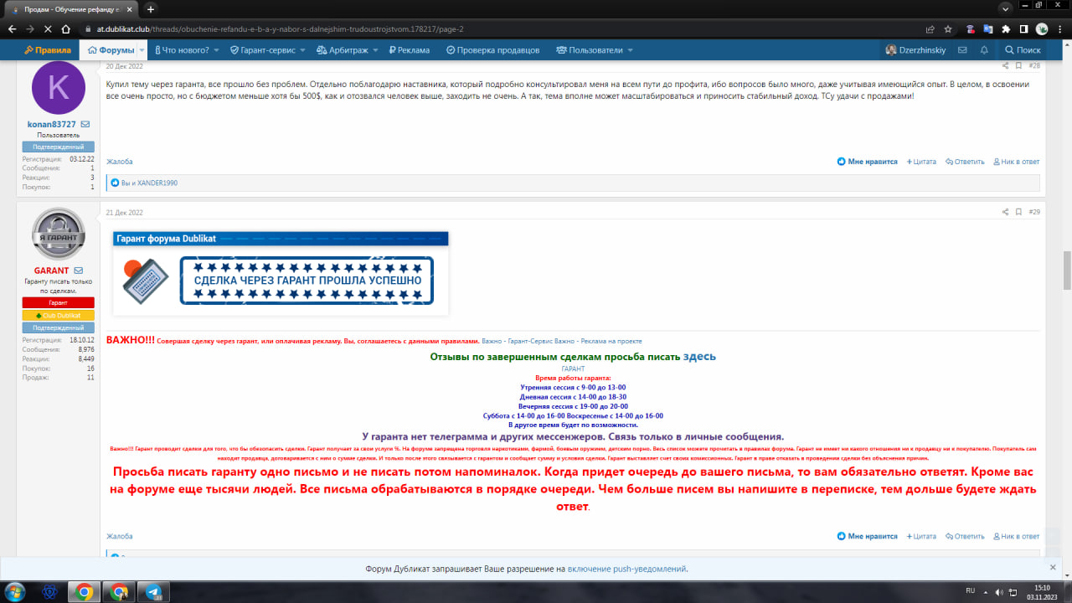Like konan83727's post with Мне нравится

pos(867,162)
